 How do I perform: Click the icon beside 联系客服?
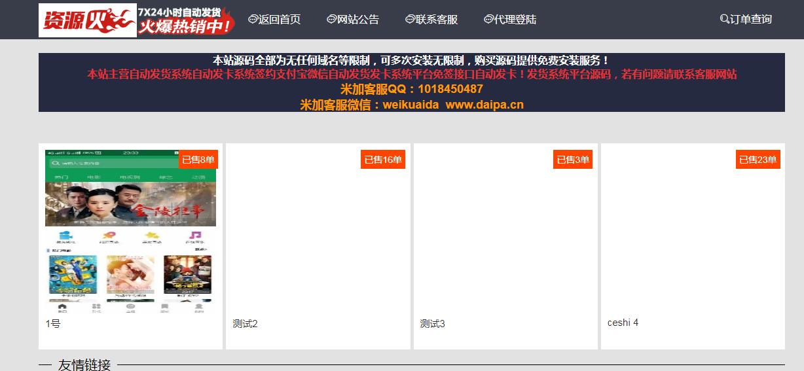pos(410,20)
